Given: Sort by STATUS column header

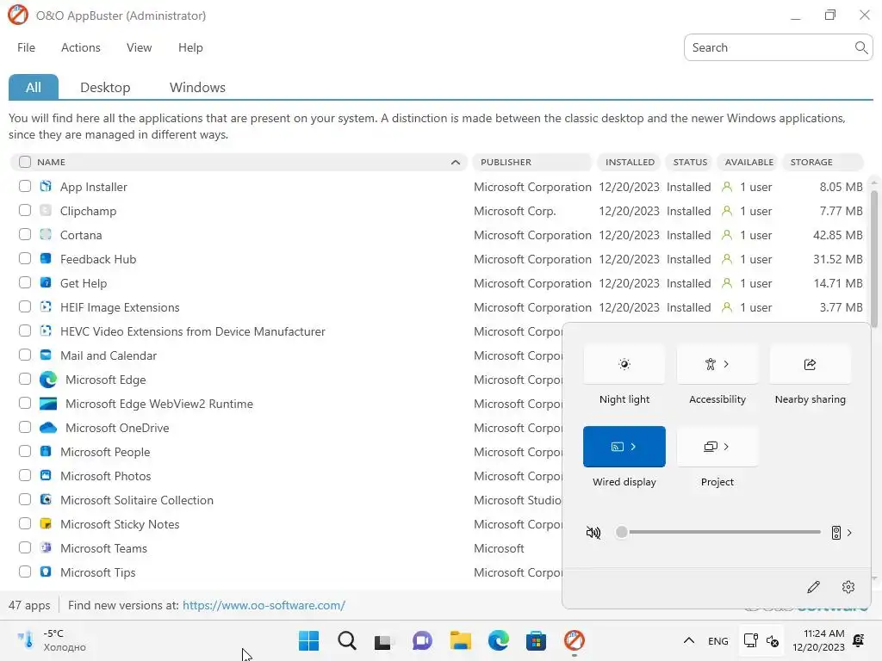Looking at the screenshot, I should click(690, 162).
